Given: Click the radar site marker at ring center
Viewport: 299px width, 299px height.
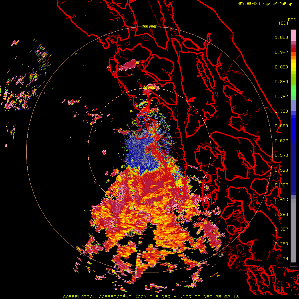Looking at the screenshot, I should [149, 149].
